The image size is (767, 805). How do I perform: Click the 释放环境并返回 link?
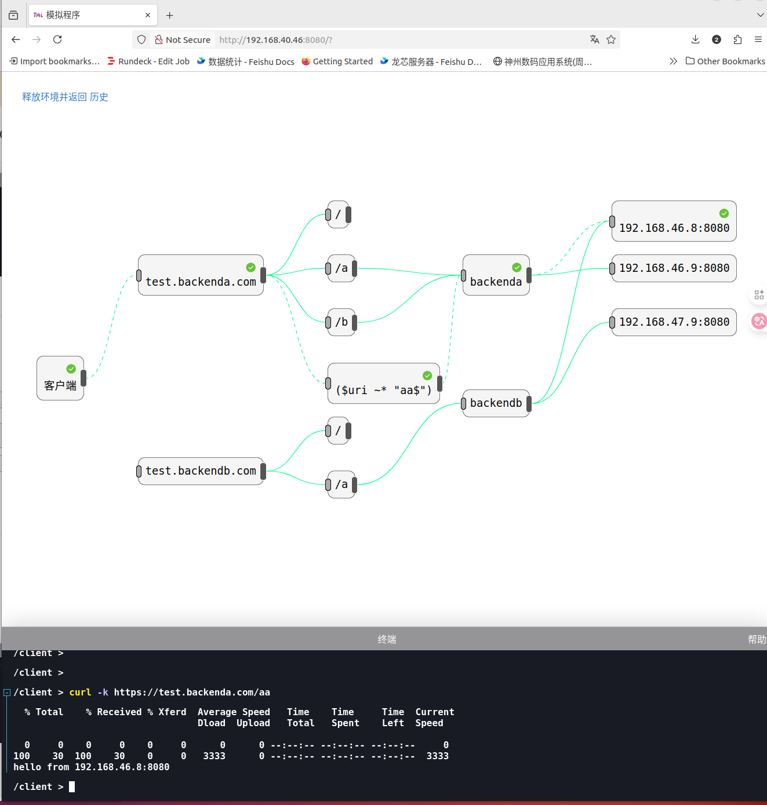coord(54,97)
